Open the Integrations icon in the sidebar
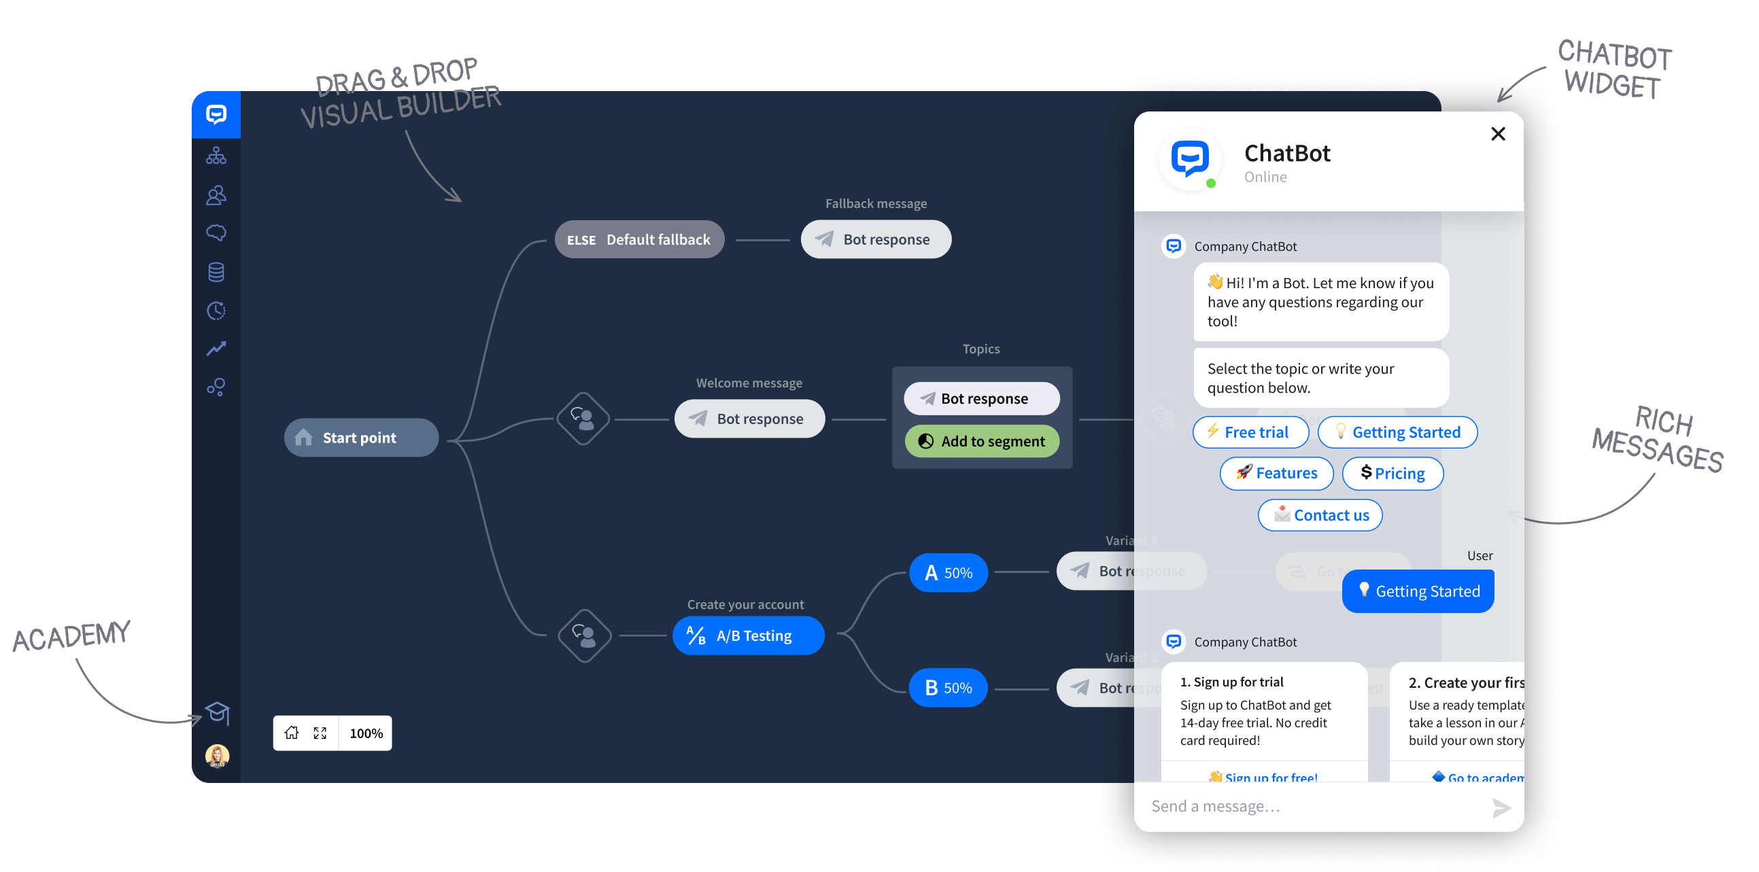 point(216,387)
